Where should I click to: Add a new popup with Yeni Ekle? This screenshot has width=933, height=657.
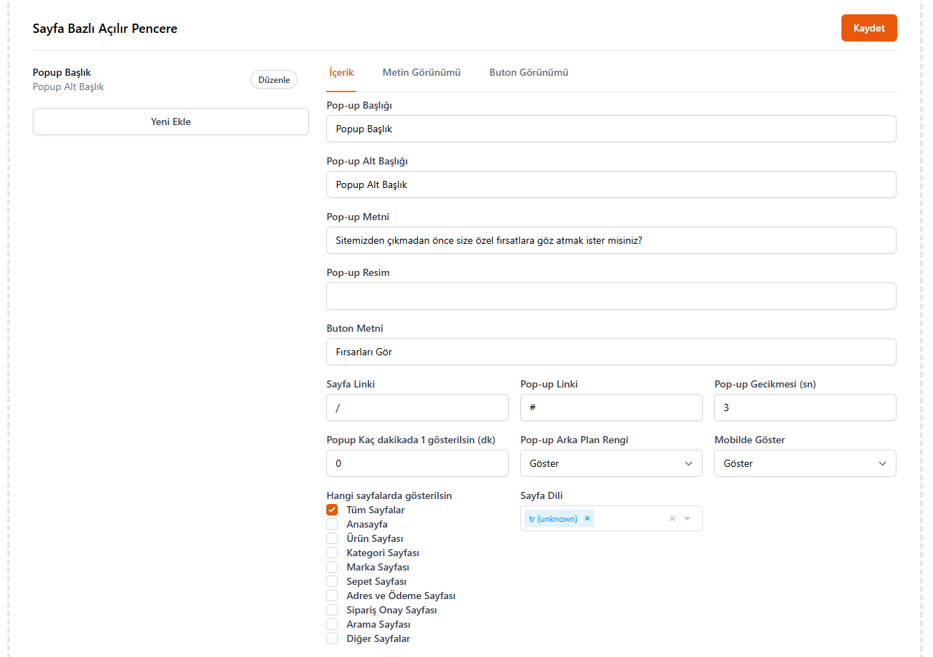(171, 122)
